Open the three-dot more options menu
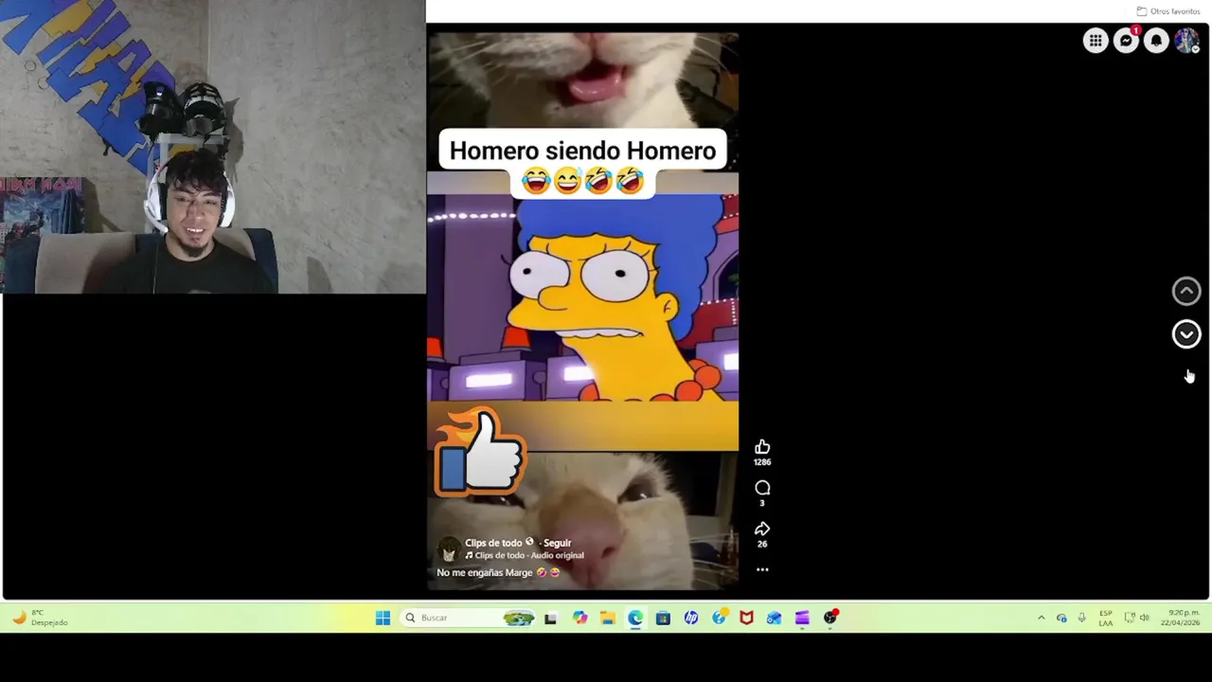Screen dimensions: 1212x682 click(x=762, y=569)
